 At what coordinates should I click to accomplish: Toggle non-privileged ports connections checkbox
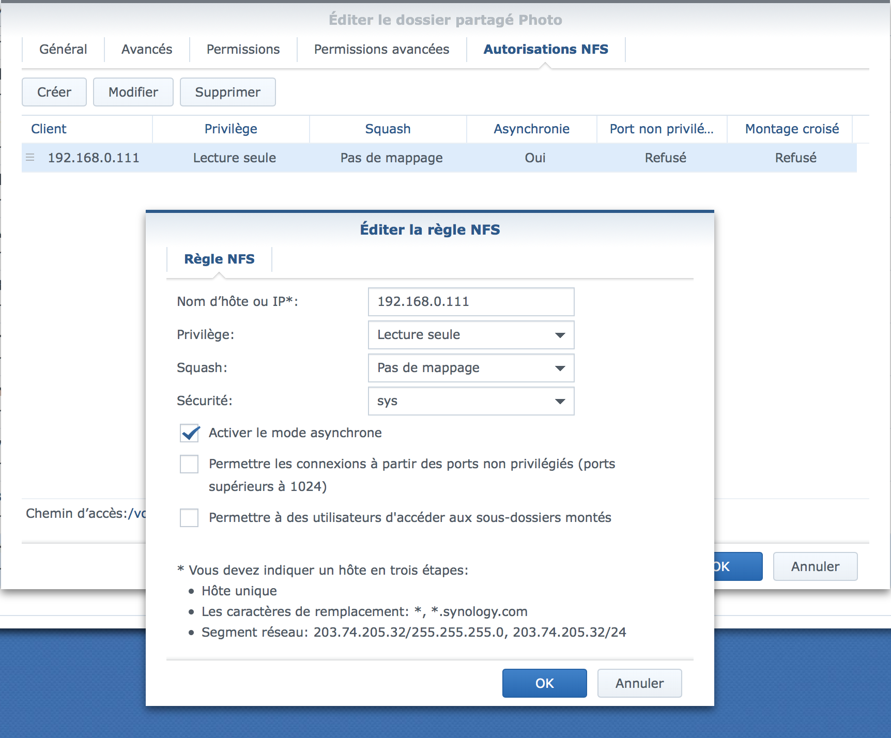(189, 464)
